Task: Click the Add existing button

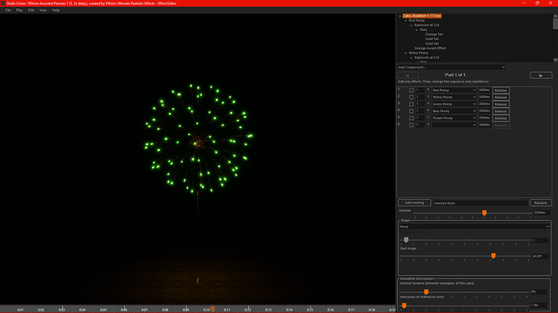Action: [x=414, y=202]
